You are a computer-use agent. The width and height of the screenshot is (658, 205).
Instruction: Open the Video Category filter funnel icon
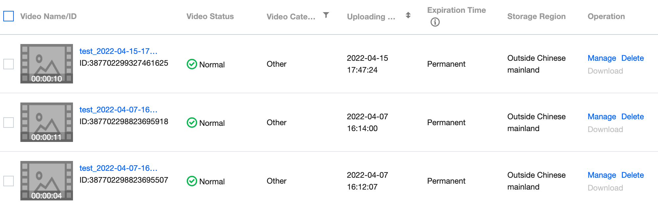tap(325, 15)
